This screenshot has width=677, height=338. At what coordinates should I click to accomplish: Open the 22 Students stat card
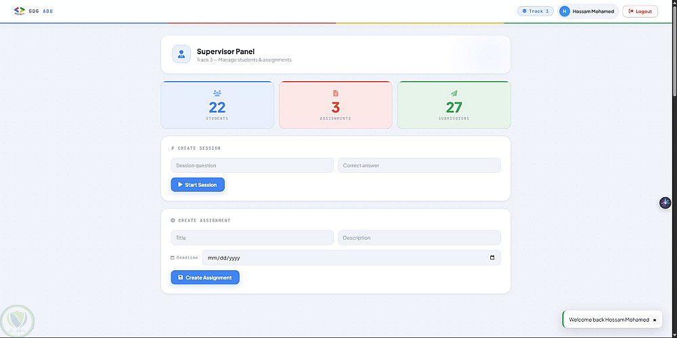[217, 105]
